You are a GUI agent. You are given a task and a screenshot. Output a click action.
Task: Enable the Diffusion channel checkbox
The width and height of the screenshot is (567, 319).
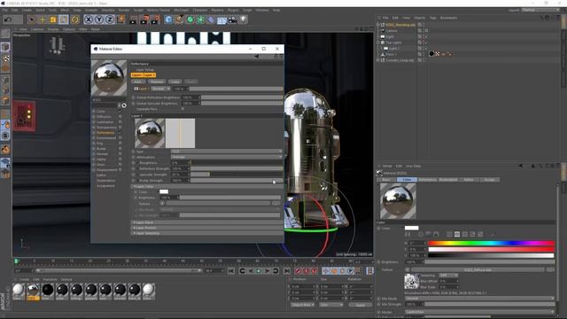coord(120,117)
